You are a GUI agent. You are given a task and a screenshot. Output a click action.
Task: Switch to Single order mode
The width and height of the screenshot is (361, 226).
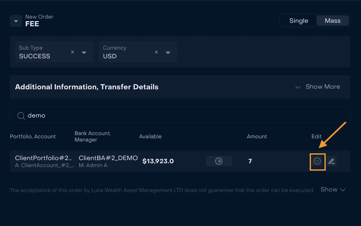298,21
